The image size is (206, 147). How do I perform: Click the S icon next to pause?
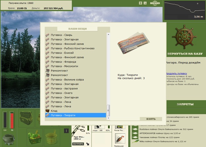(x=145, y=3)
